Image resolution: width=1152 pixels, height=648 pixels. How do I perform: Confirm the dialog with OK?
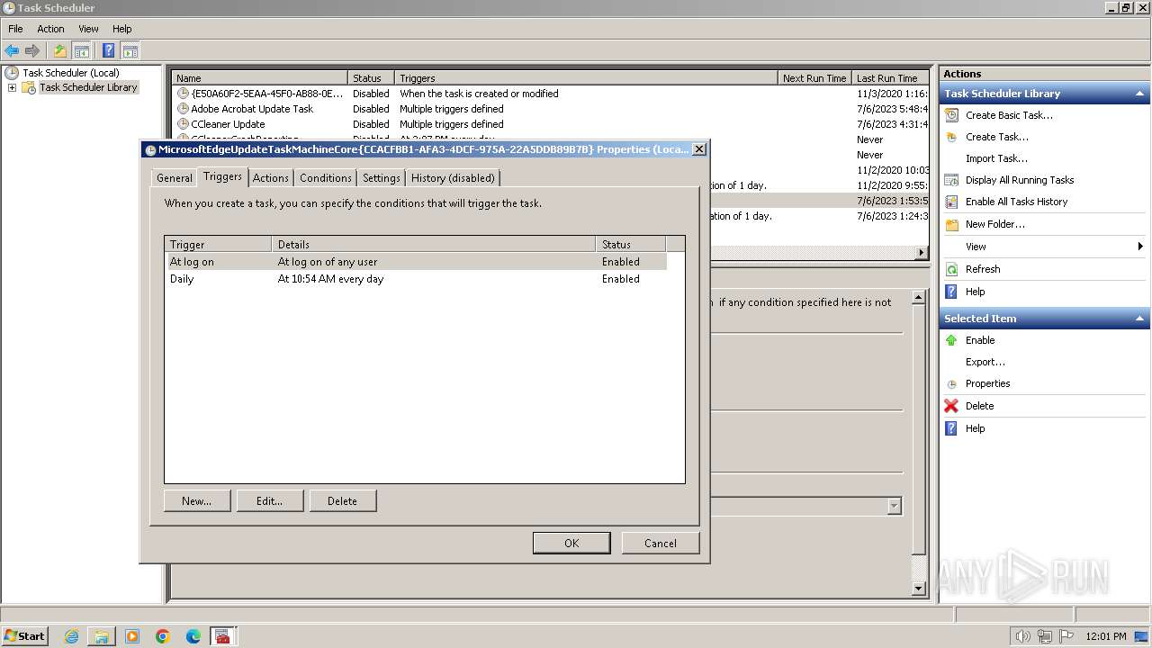click(x=571, y=543)
